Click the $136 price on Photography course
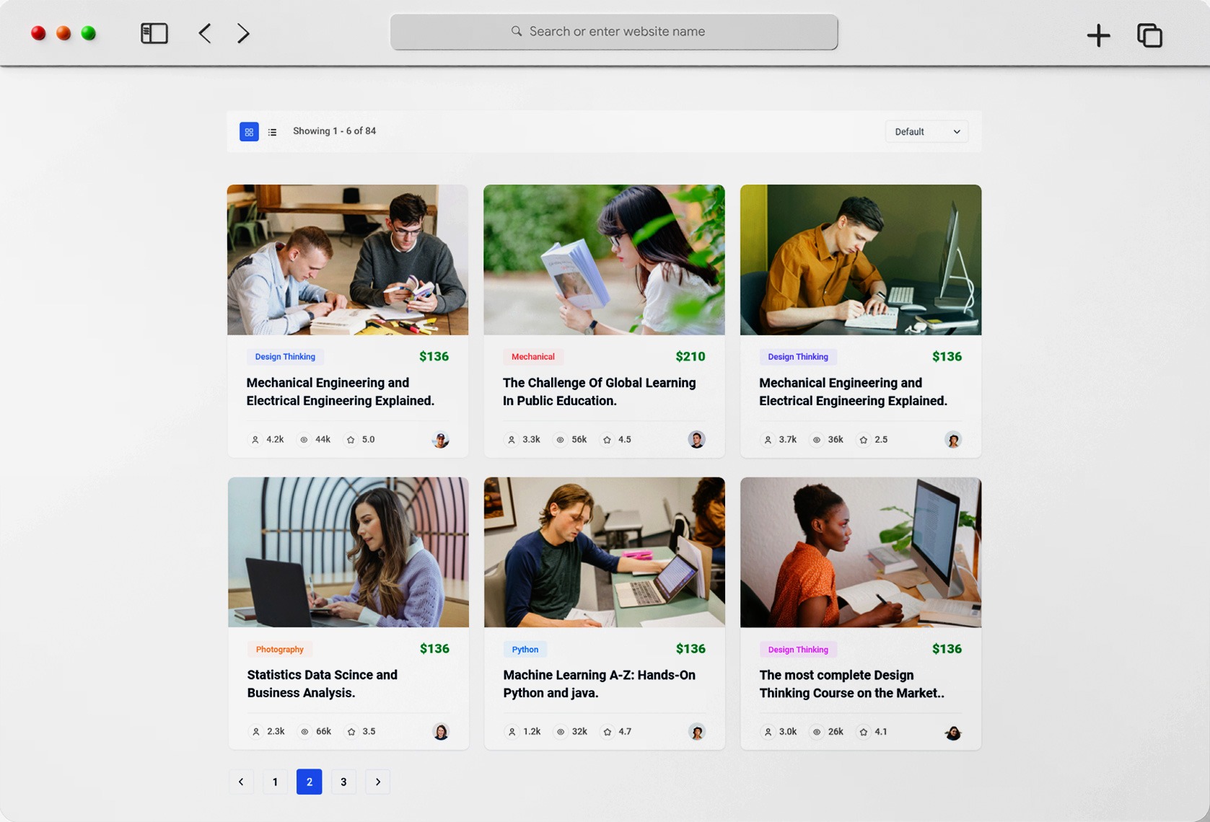This screenshot has height=822, width=1210. (x=434, y=649)
